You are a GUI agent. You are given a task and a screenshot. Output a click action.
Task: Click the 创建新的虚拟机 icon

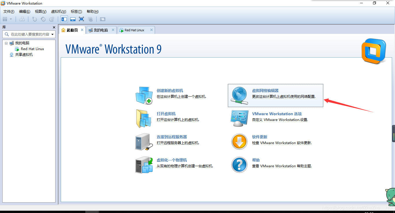coord(144,96)
